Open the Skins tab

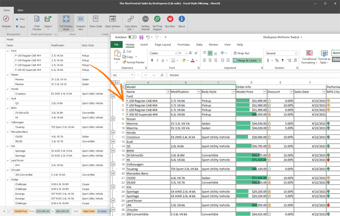pos(20,10)
